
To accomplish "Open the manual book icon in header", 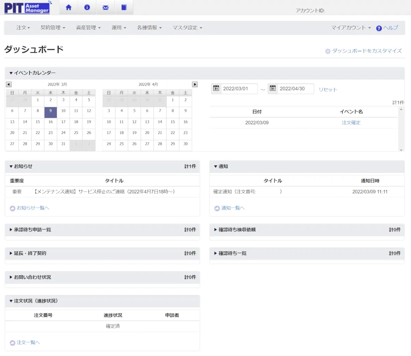I will point(124,8).
